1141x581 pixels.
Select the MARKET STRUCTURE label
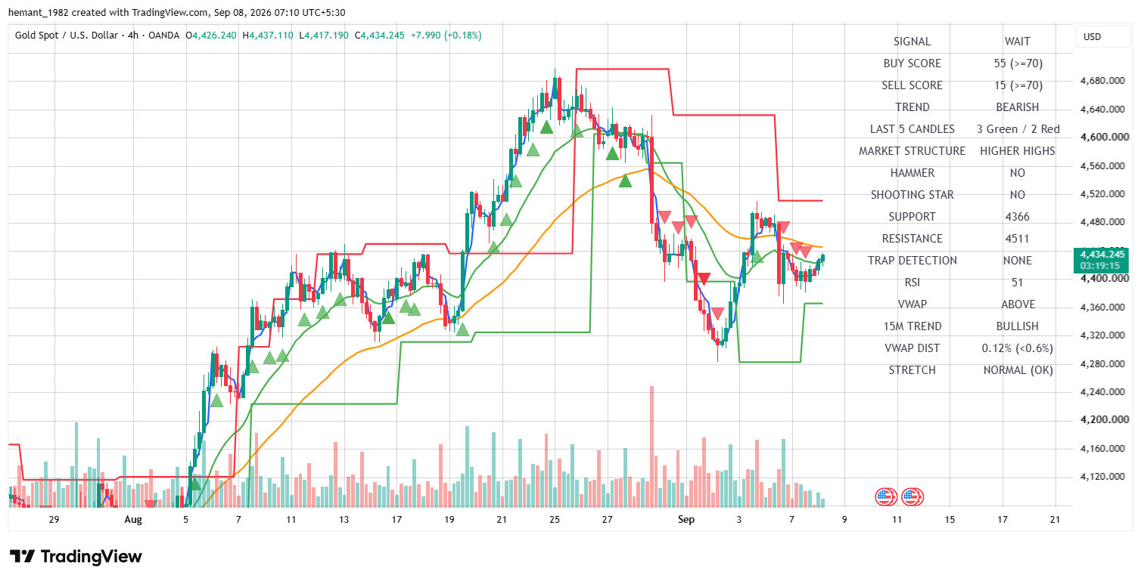[x=912, y=151]
